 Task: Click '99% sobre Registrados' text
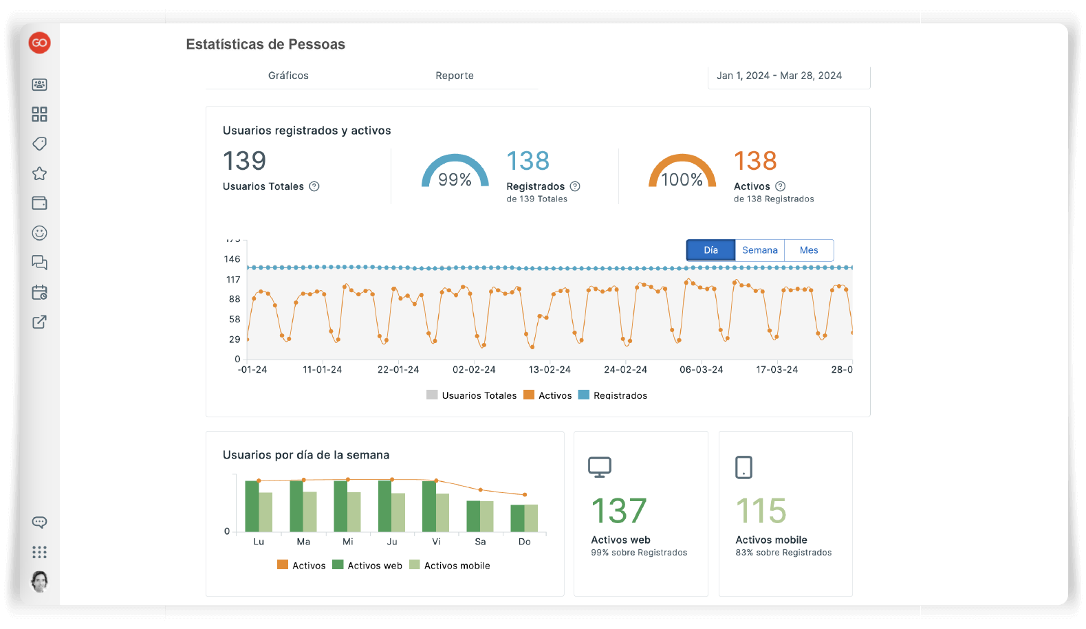(639, 553)
